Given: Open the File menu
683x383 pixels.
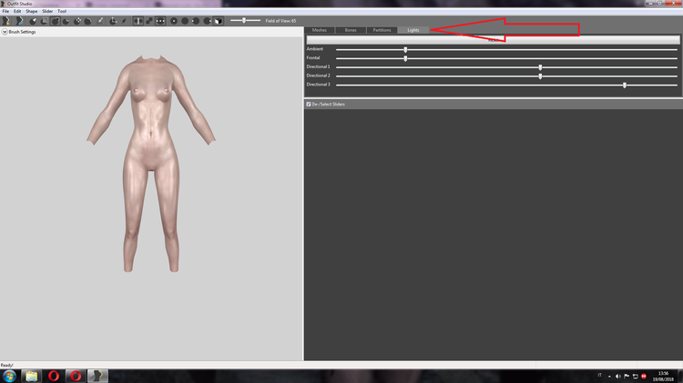Looking at the screenshot, I should 5,11.
